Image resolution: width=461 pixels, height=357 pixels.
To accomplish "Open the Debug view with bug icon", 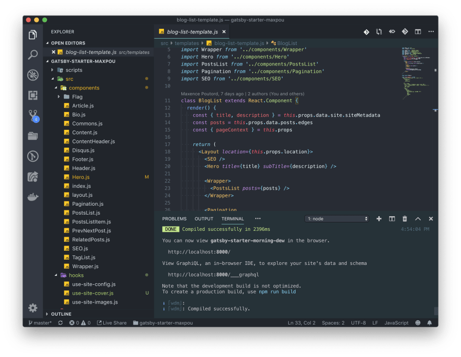I will pos(32,75).
